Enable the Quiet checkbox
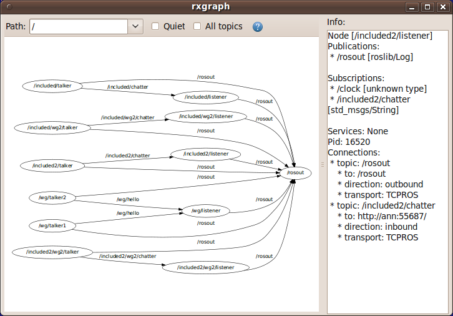Viewport: 453px width, 316px height. point(156,26)
